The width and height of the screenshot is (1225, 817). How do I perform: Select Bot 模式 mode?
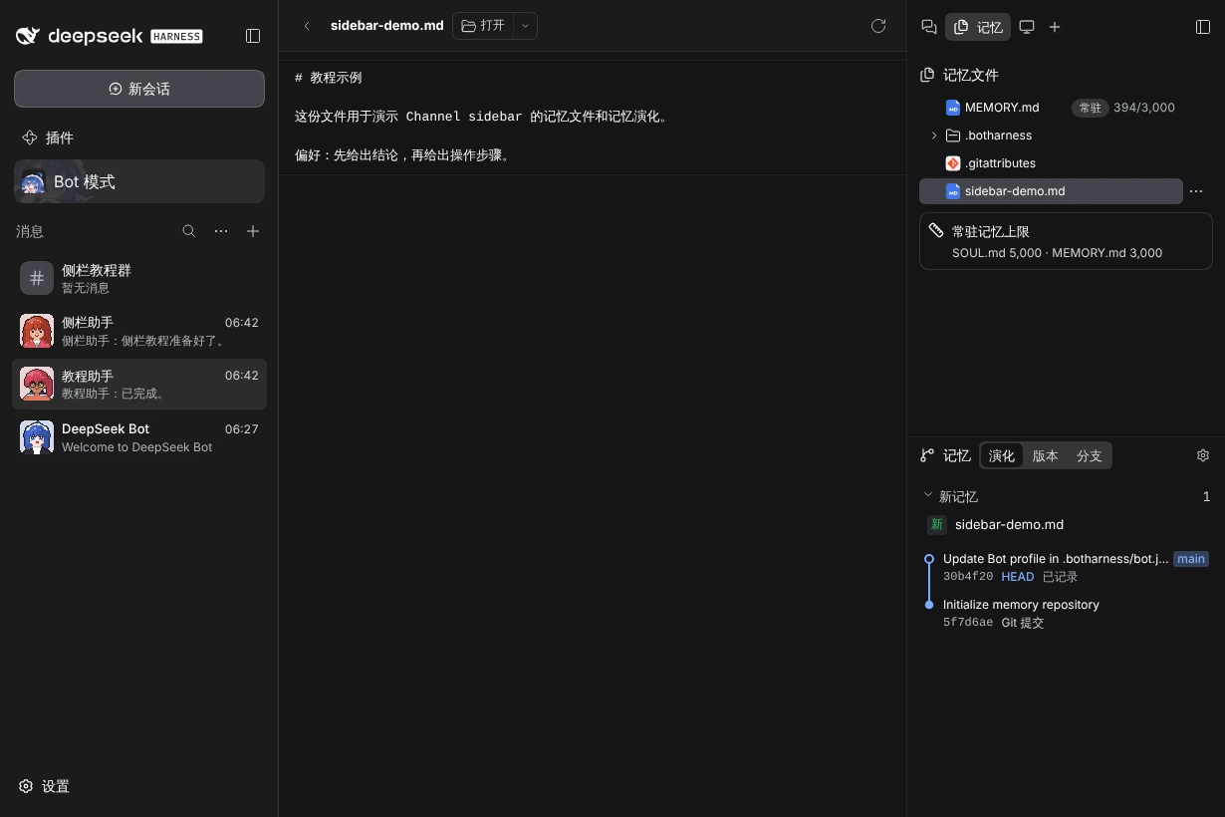(139, 181)
